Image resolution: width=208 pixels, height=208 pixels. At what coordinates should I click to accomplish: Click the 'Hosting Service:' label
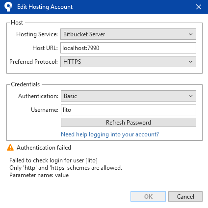pos(37,34)
